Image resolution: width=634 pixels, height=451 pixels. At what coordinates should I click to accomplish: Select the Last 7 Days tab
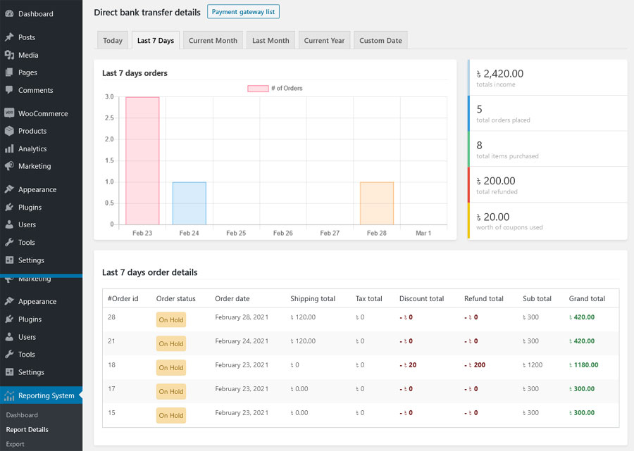(155, 40)
